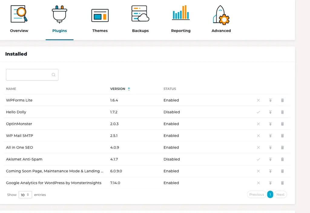The height and width of the screenshot is (213, 310).
Task: Click the Next page button
Action: tap(280, 195)
